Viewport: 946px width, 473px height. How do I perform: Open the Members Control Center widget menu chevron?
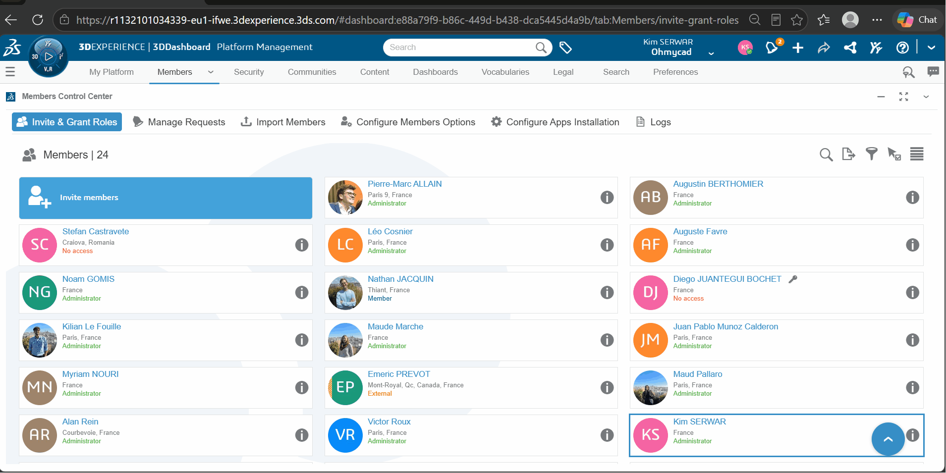(926, 97)
